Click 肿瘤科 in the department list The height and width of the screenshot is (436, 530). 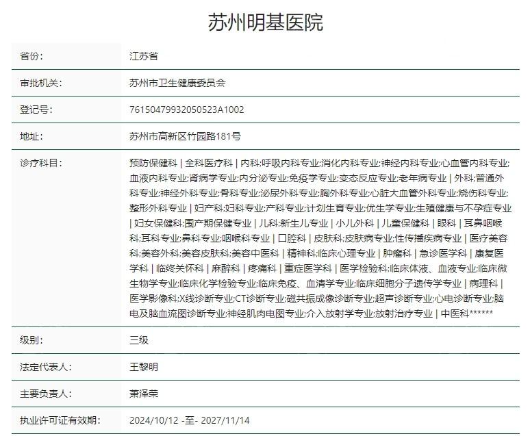397,253
